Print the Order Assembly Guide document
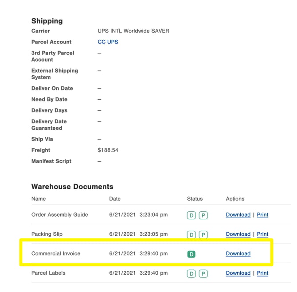Screen dimensions: 297x292 262,215
